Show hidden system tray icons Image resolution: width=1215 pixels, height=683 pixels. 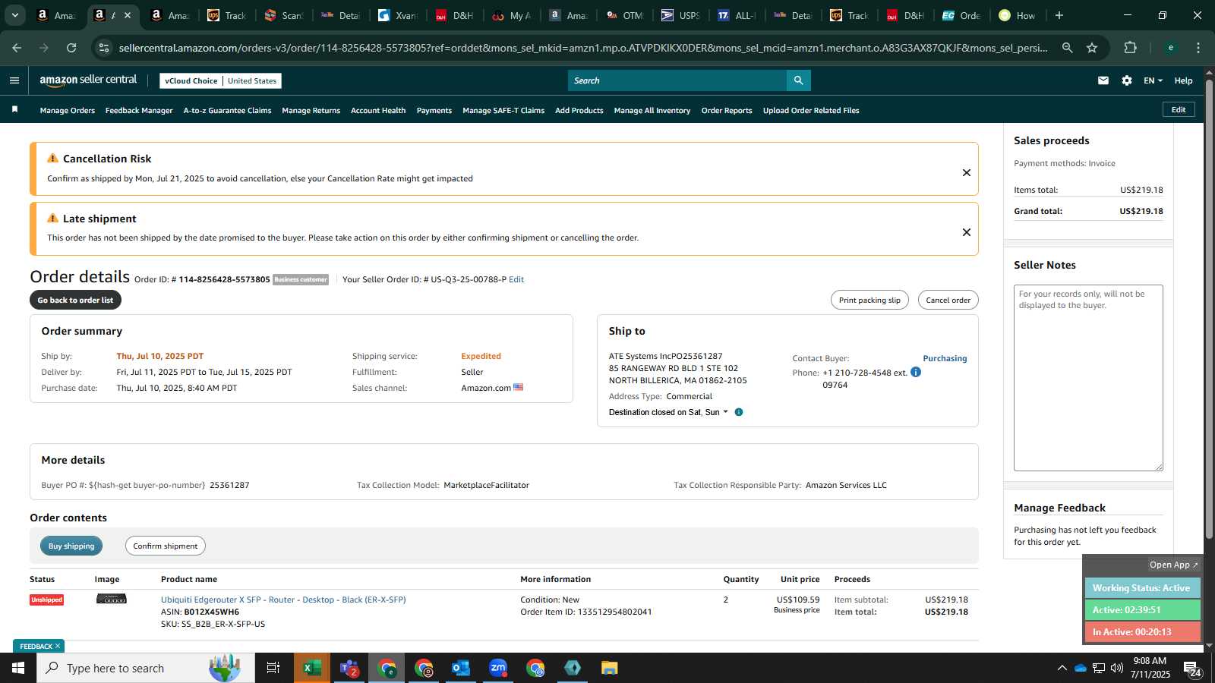[1062, 668]
